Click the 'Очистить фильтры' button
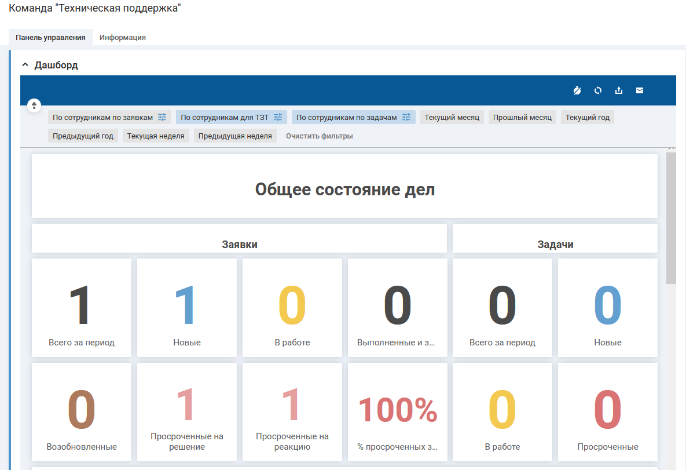 (319, 136)
